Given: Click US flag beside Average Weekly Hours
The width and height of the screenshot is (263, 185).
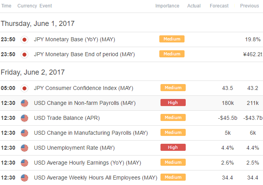Looking at the screenshot, I should 24,178.
